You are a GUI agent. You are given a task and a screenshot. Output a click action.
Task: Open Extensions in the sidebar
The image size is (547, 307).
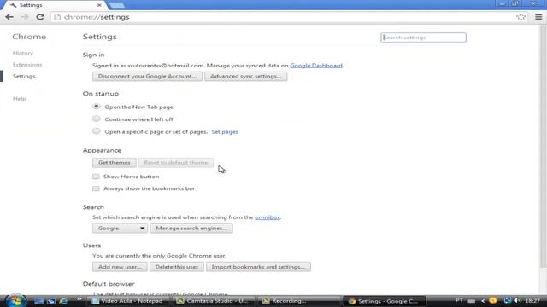pos(27,65)
